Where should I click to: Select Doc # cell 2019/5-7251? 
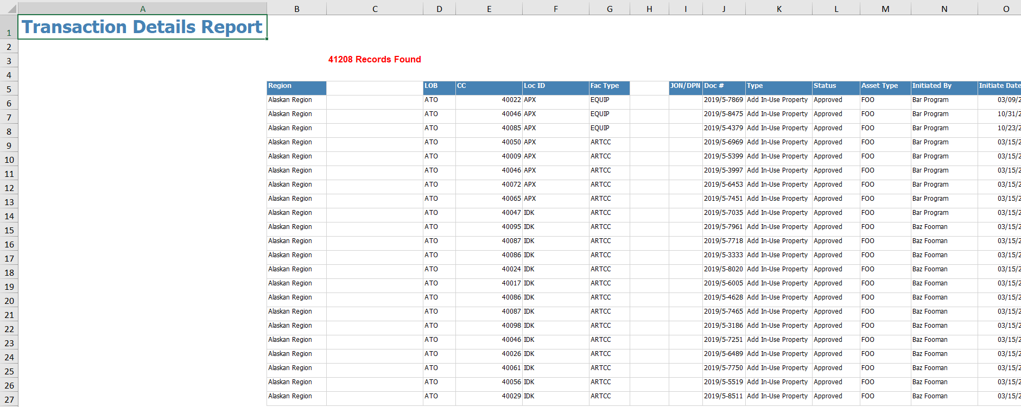click(x=724, y=342)
